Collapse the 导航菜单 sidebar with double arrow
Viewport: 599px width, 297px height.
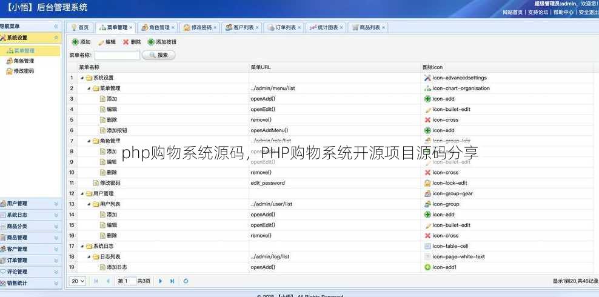tap(56, 26)
